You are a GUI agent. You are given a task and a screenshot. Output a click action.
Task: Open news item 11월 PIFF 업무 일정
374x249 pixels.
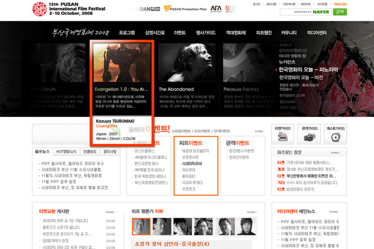tap(59, 182)
